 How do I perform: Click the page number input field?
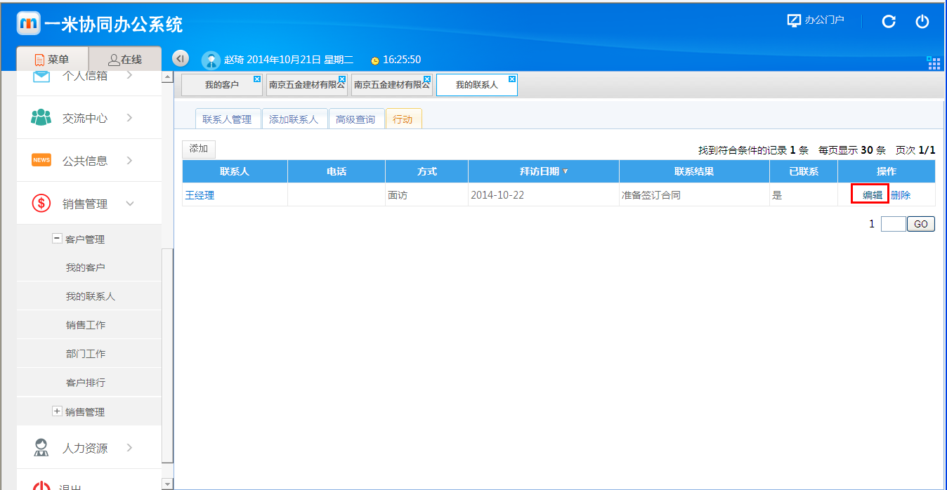click(x=893, y=225)
